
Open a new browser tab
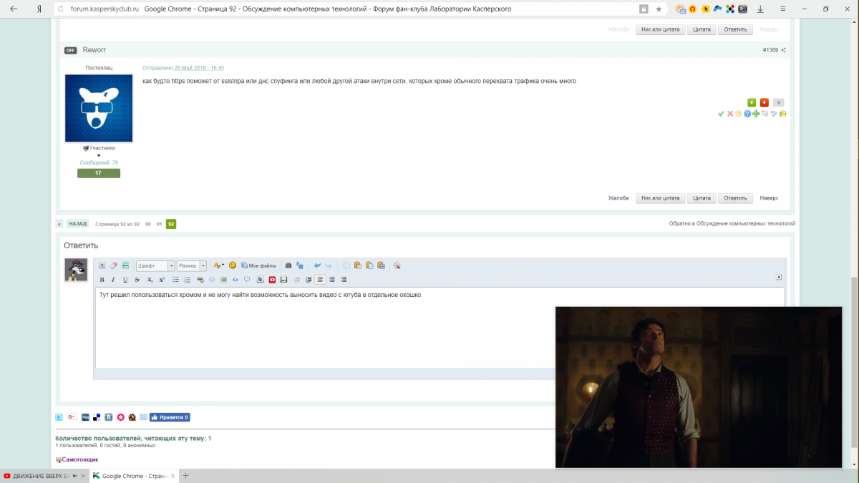coord(186,476)
